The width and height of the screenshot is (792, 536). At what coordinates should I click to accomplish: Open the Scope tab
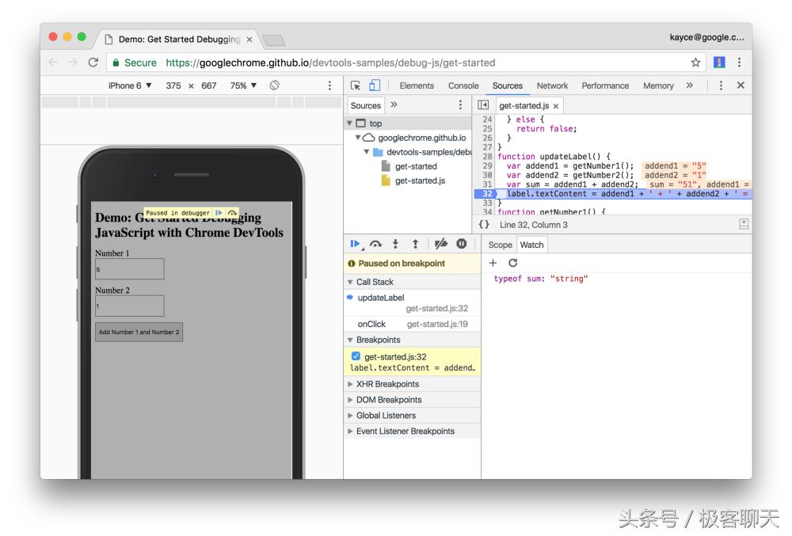click(x=500, y=245)
